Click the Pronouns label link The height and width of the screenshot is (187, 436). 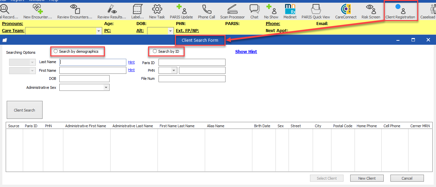coord(13,24)
